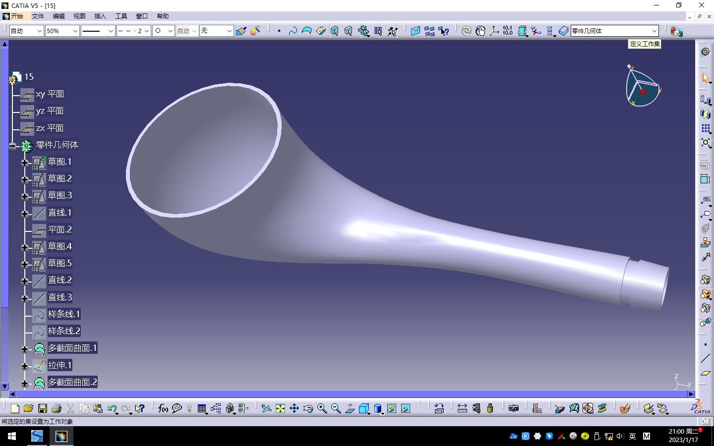Click the Normal View icon
This screenshot has height=446, width=714.
[x=350, y=408]
